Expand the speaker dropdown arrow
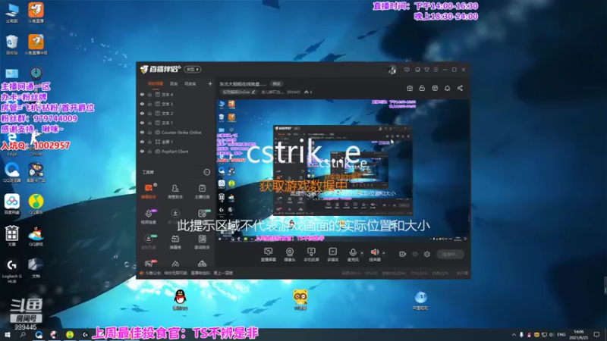Image resolution: width=607 pixels, height=341 pixels. (384, 253)
